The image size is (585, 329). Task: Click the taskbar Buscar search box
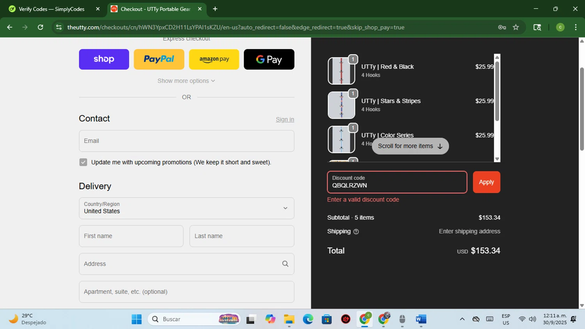(195, 319)
